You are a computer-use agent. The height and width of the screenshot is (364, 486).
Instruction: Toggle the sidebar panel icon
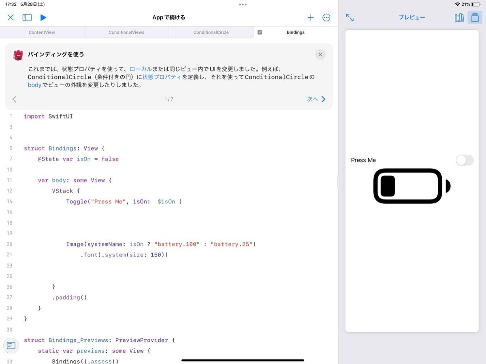(27, 17)
